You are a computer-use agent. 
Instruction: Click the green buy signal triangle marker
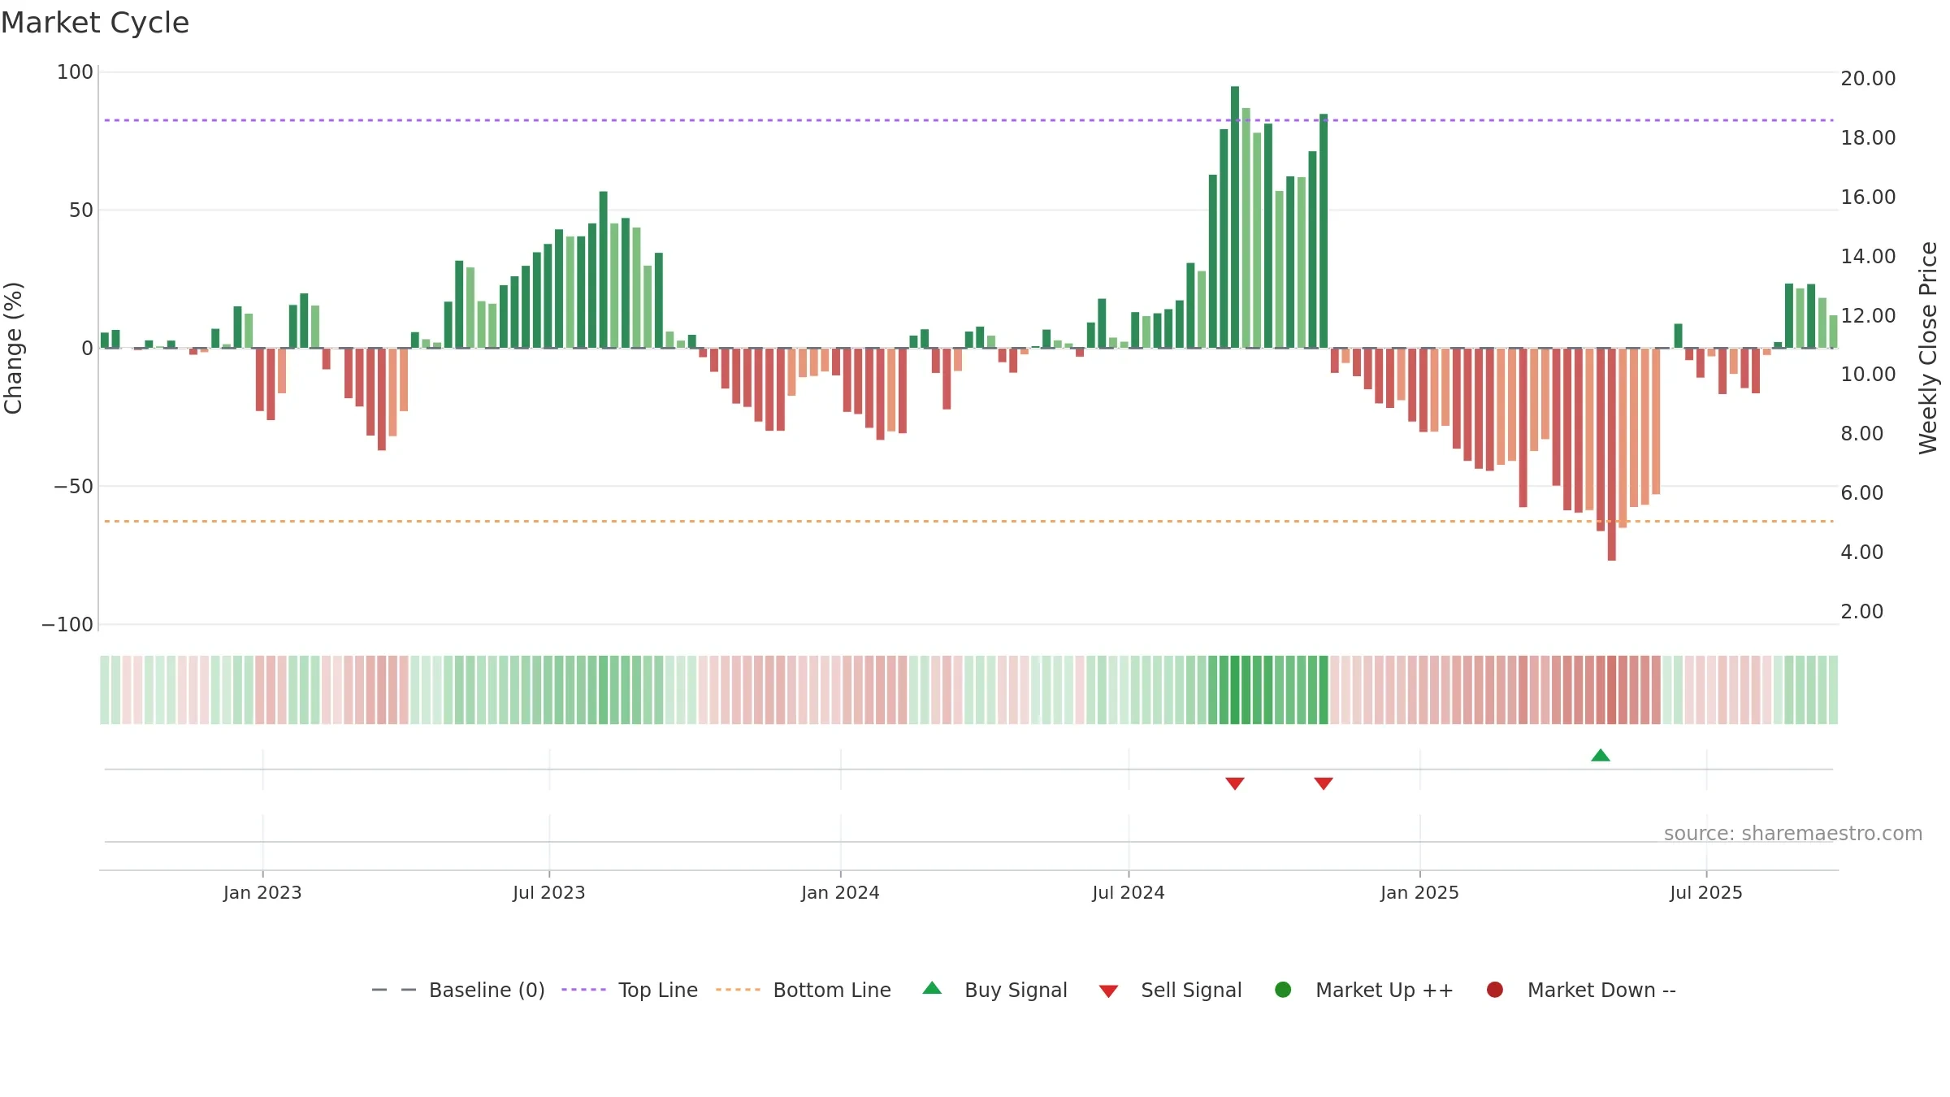1601,756
